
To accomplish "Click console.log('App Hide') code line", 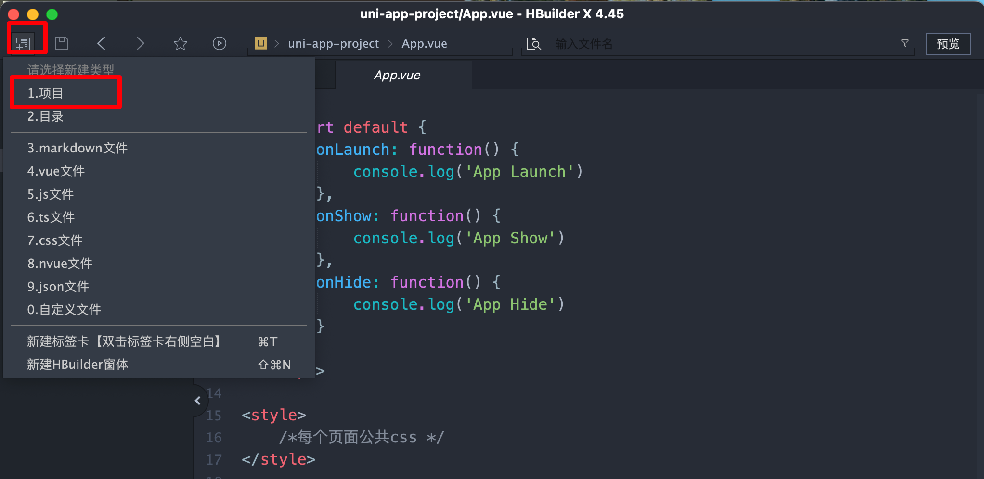I will click(459, 304).
